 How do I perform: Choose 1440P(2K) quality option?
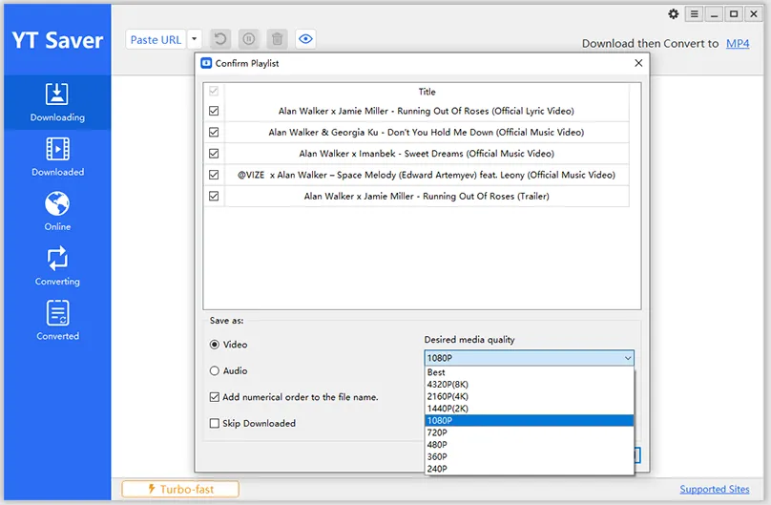pos(529,409)
